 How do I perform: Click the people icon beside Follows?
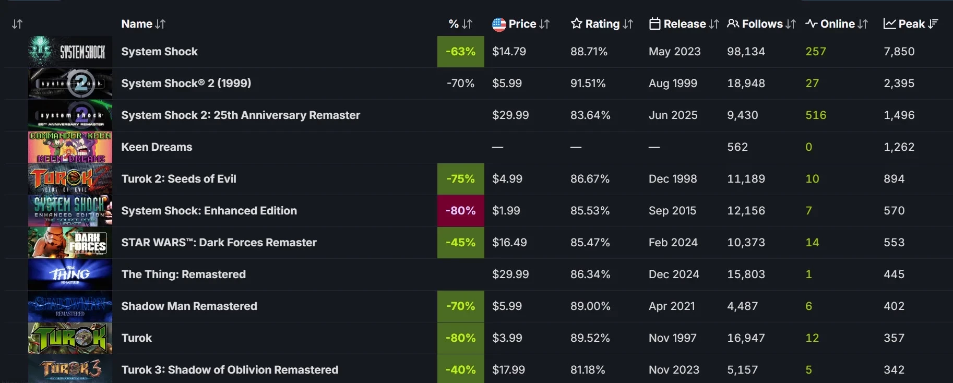(733, 23)
